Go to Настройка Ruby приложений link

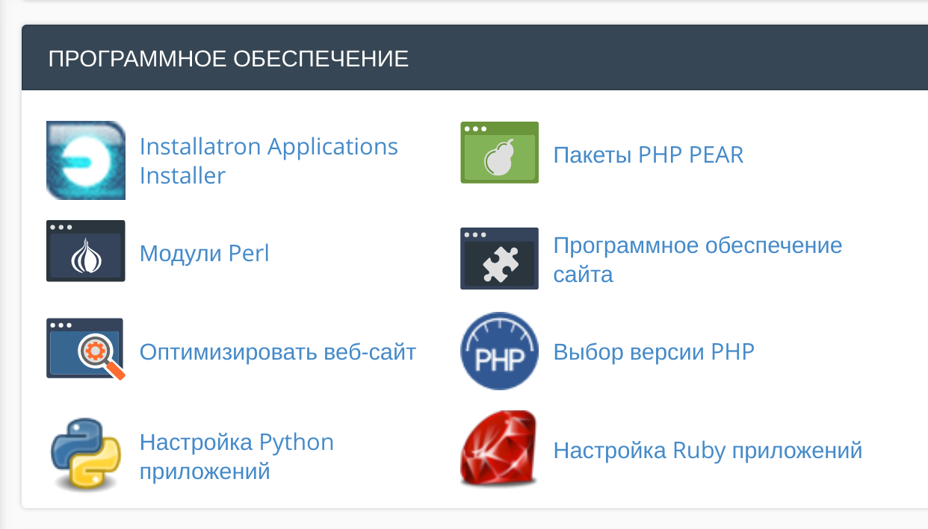pos(708,451)
